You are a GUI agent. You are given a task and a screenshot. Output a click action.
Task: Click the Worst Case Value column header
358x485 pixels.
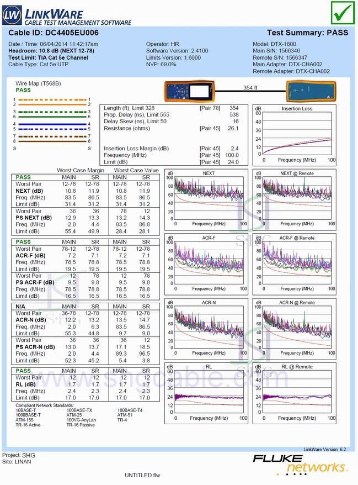(136, 171)
